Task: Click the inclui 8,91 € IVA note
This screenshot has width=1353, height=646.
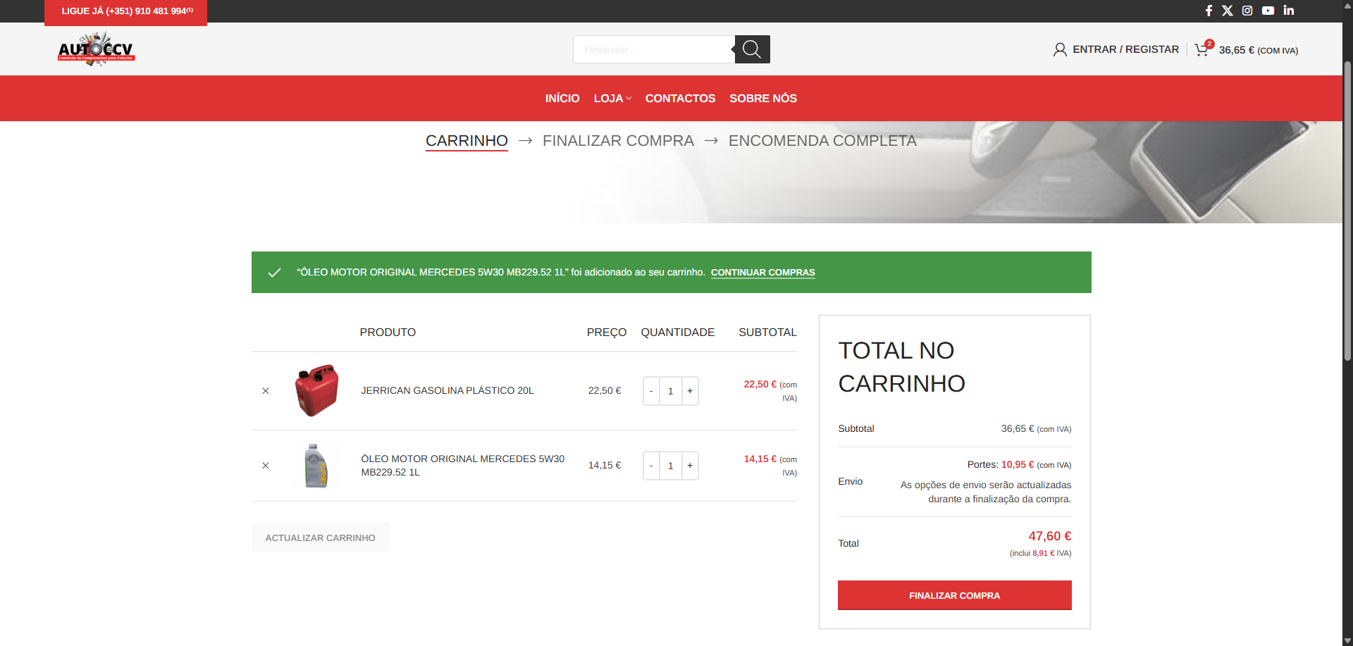Action: pyautogui.click(x=1040, y=554)
